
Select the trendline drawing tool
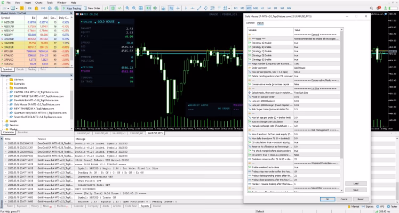pos(199,8)
